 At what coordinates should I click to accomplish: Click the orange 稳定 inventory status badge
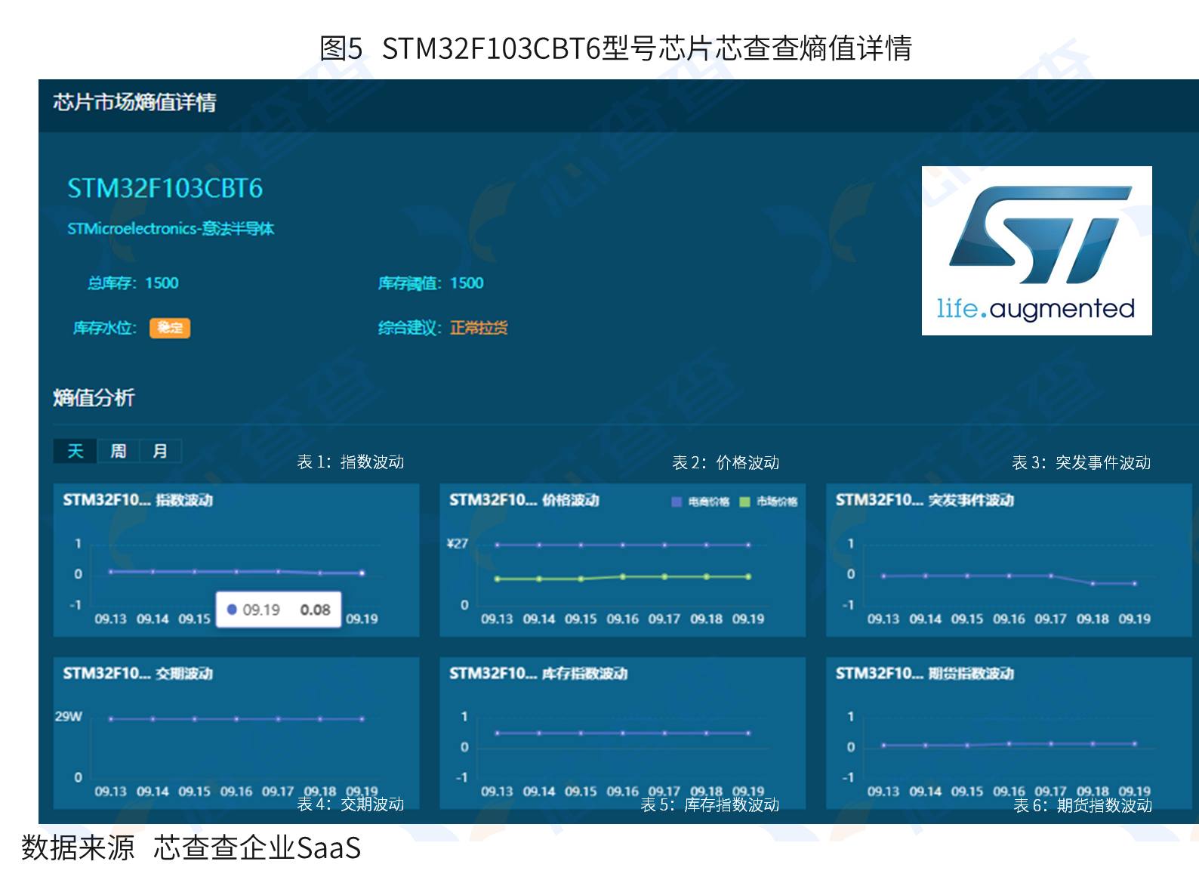[x=170, y=328]
